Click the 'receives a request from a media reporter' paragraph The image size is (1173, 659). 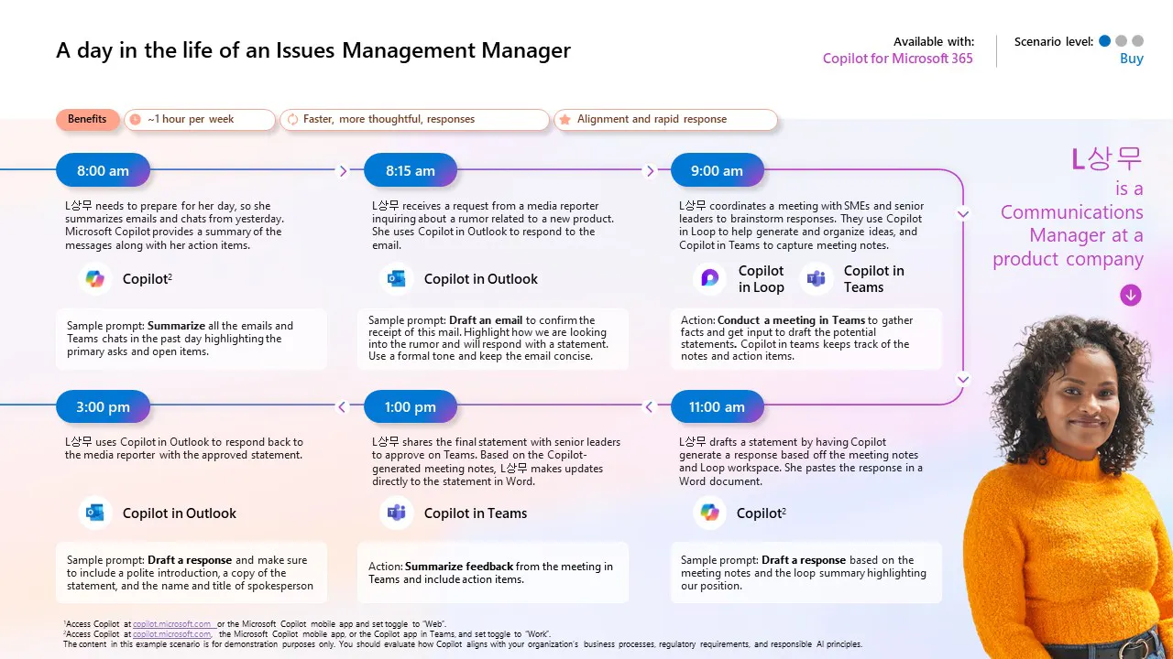coord(493,225)
